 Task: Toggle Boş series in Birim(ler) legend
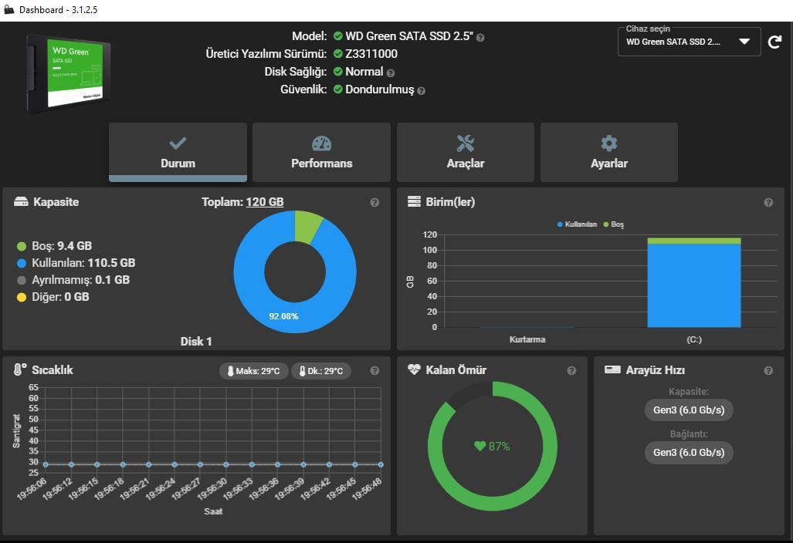coord(614,224)
